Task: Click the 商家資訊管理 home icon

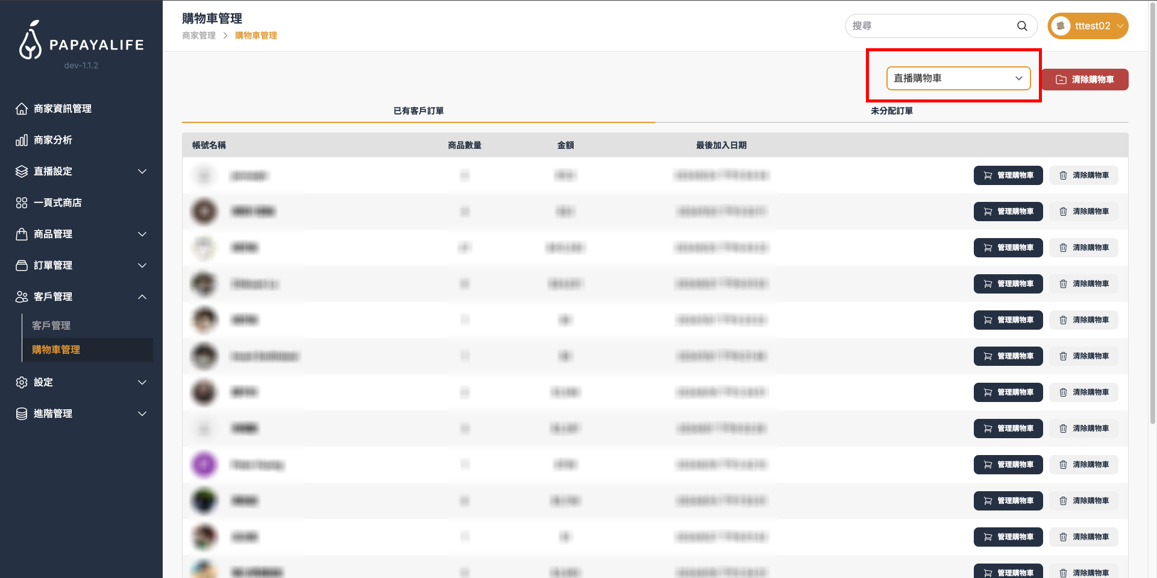Action: [x=22, y=108]
